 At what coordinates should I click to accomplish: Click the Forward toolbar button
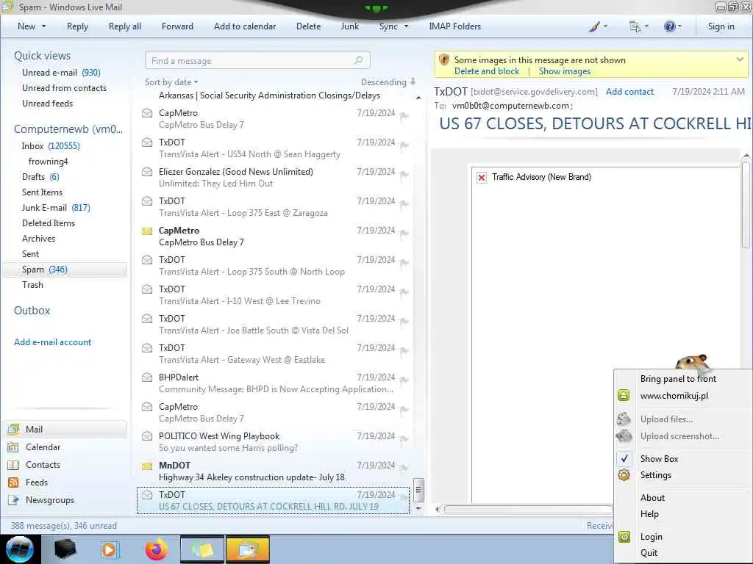[177, 26]
